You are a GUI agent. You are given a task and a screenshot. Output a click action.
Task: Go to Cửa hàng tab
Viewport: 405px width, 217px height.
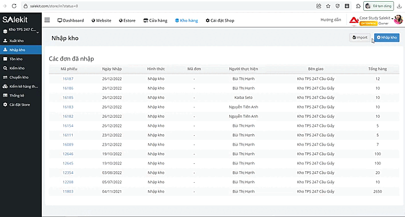tap(155, 21)
